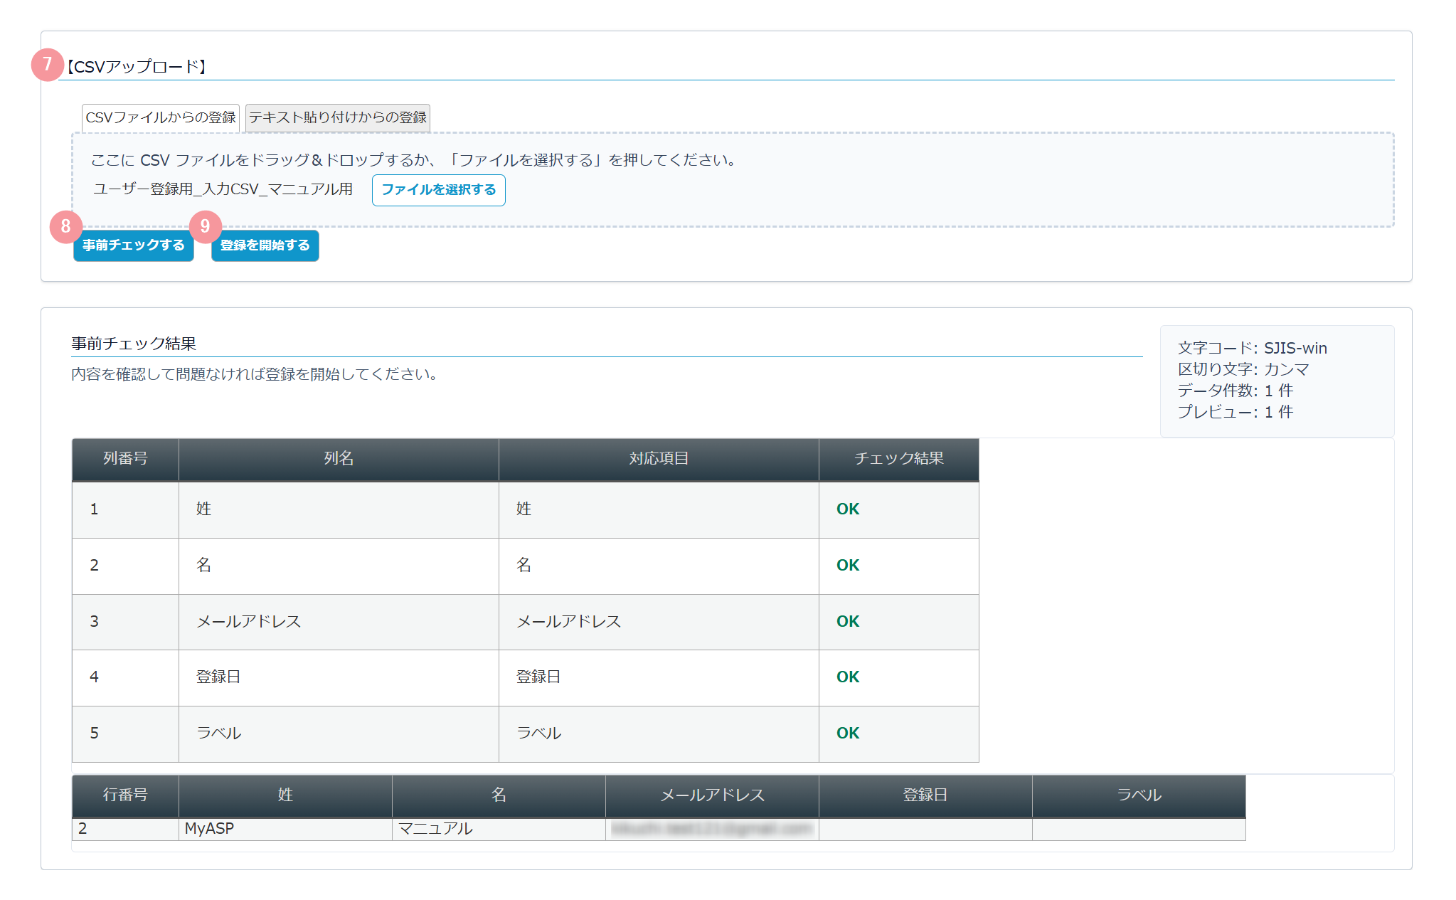Open テキスト貼り付けからの登録 tab
The width and height of the screenshot is (1456, 900).
(x=338, y=117)
